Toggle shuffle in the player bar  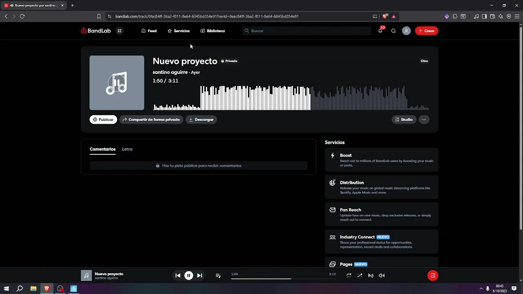[x=360, y=276]
